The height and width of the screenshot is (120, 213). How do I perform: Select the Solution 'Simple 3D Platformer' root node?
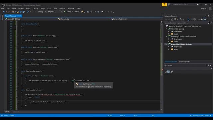[x=184, y=26]
